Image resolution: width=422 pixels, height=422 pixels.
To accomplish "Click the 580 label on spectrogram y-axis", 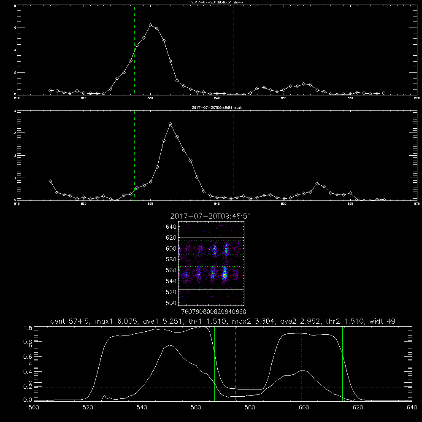I will 171,260.
